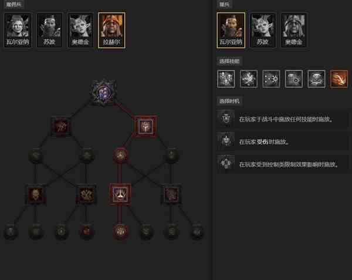Activate the highlighted red helmet skill node

(144, 126)
